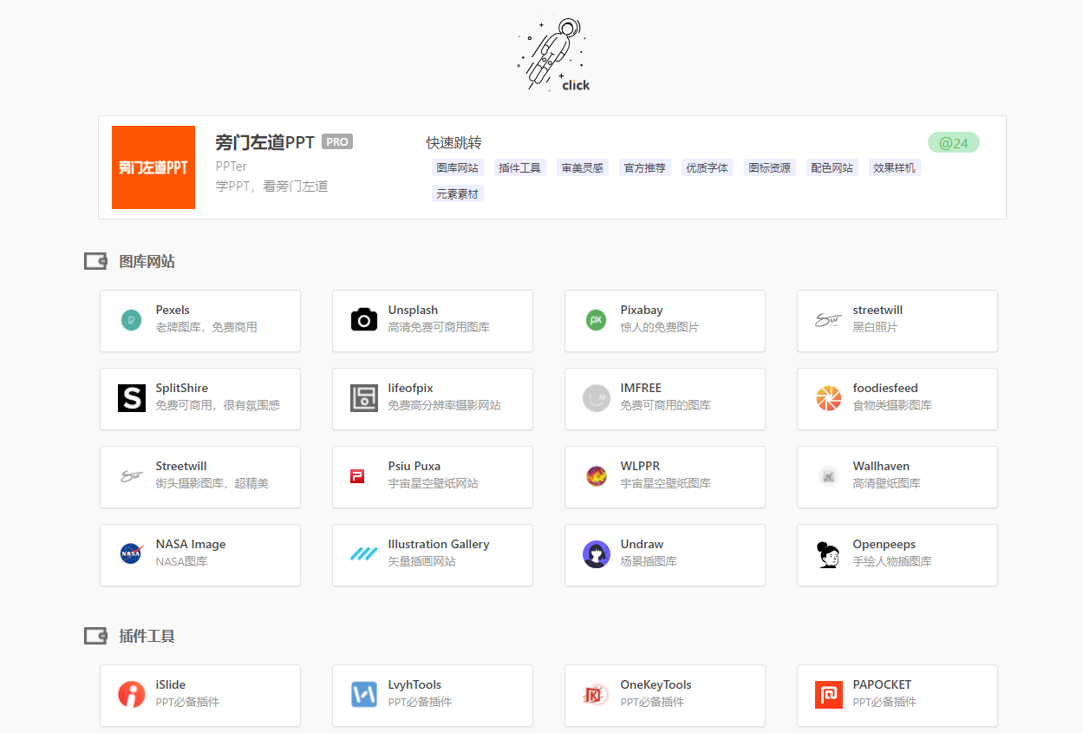Open the Undraw link title

point(642,544)
